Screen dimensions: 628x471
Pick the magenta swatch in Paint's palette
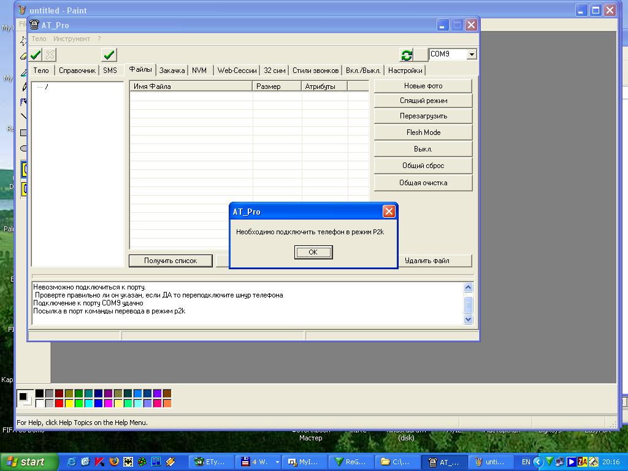108,403
